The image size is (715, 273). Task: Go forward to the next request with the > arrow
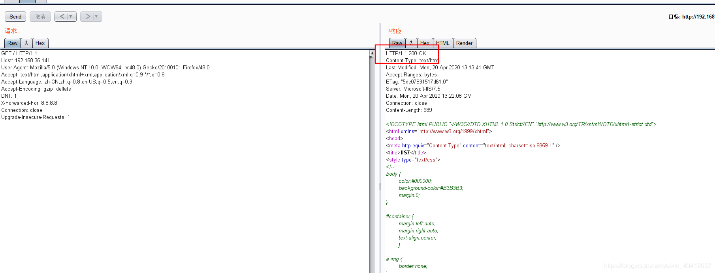click(87, 17)
